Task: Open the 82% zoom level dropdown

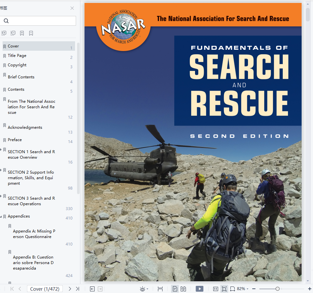Action: click(248, 289)
